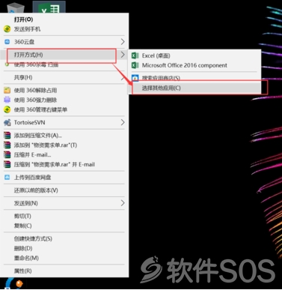Expand the TortoiseSVN submenu arrow

point(123,122)
